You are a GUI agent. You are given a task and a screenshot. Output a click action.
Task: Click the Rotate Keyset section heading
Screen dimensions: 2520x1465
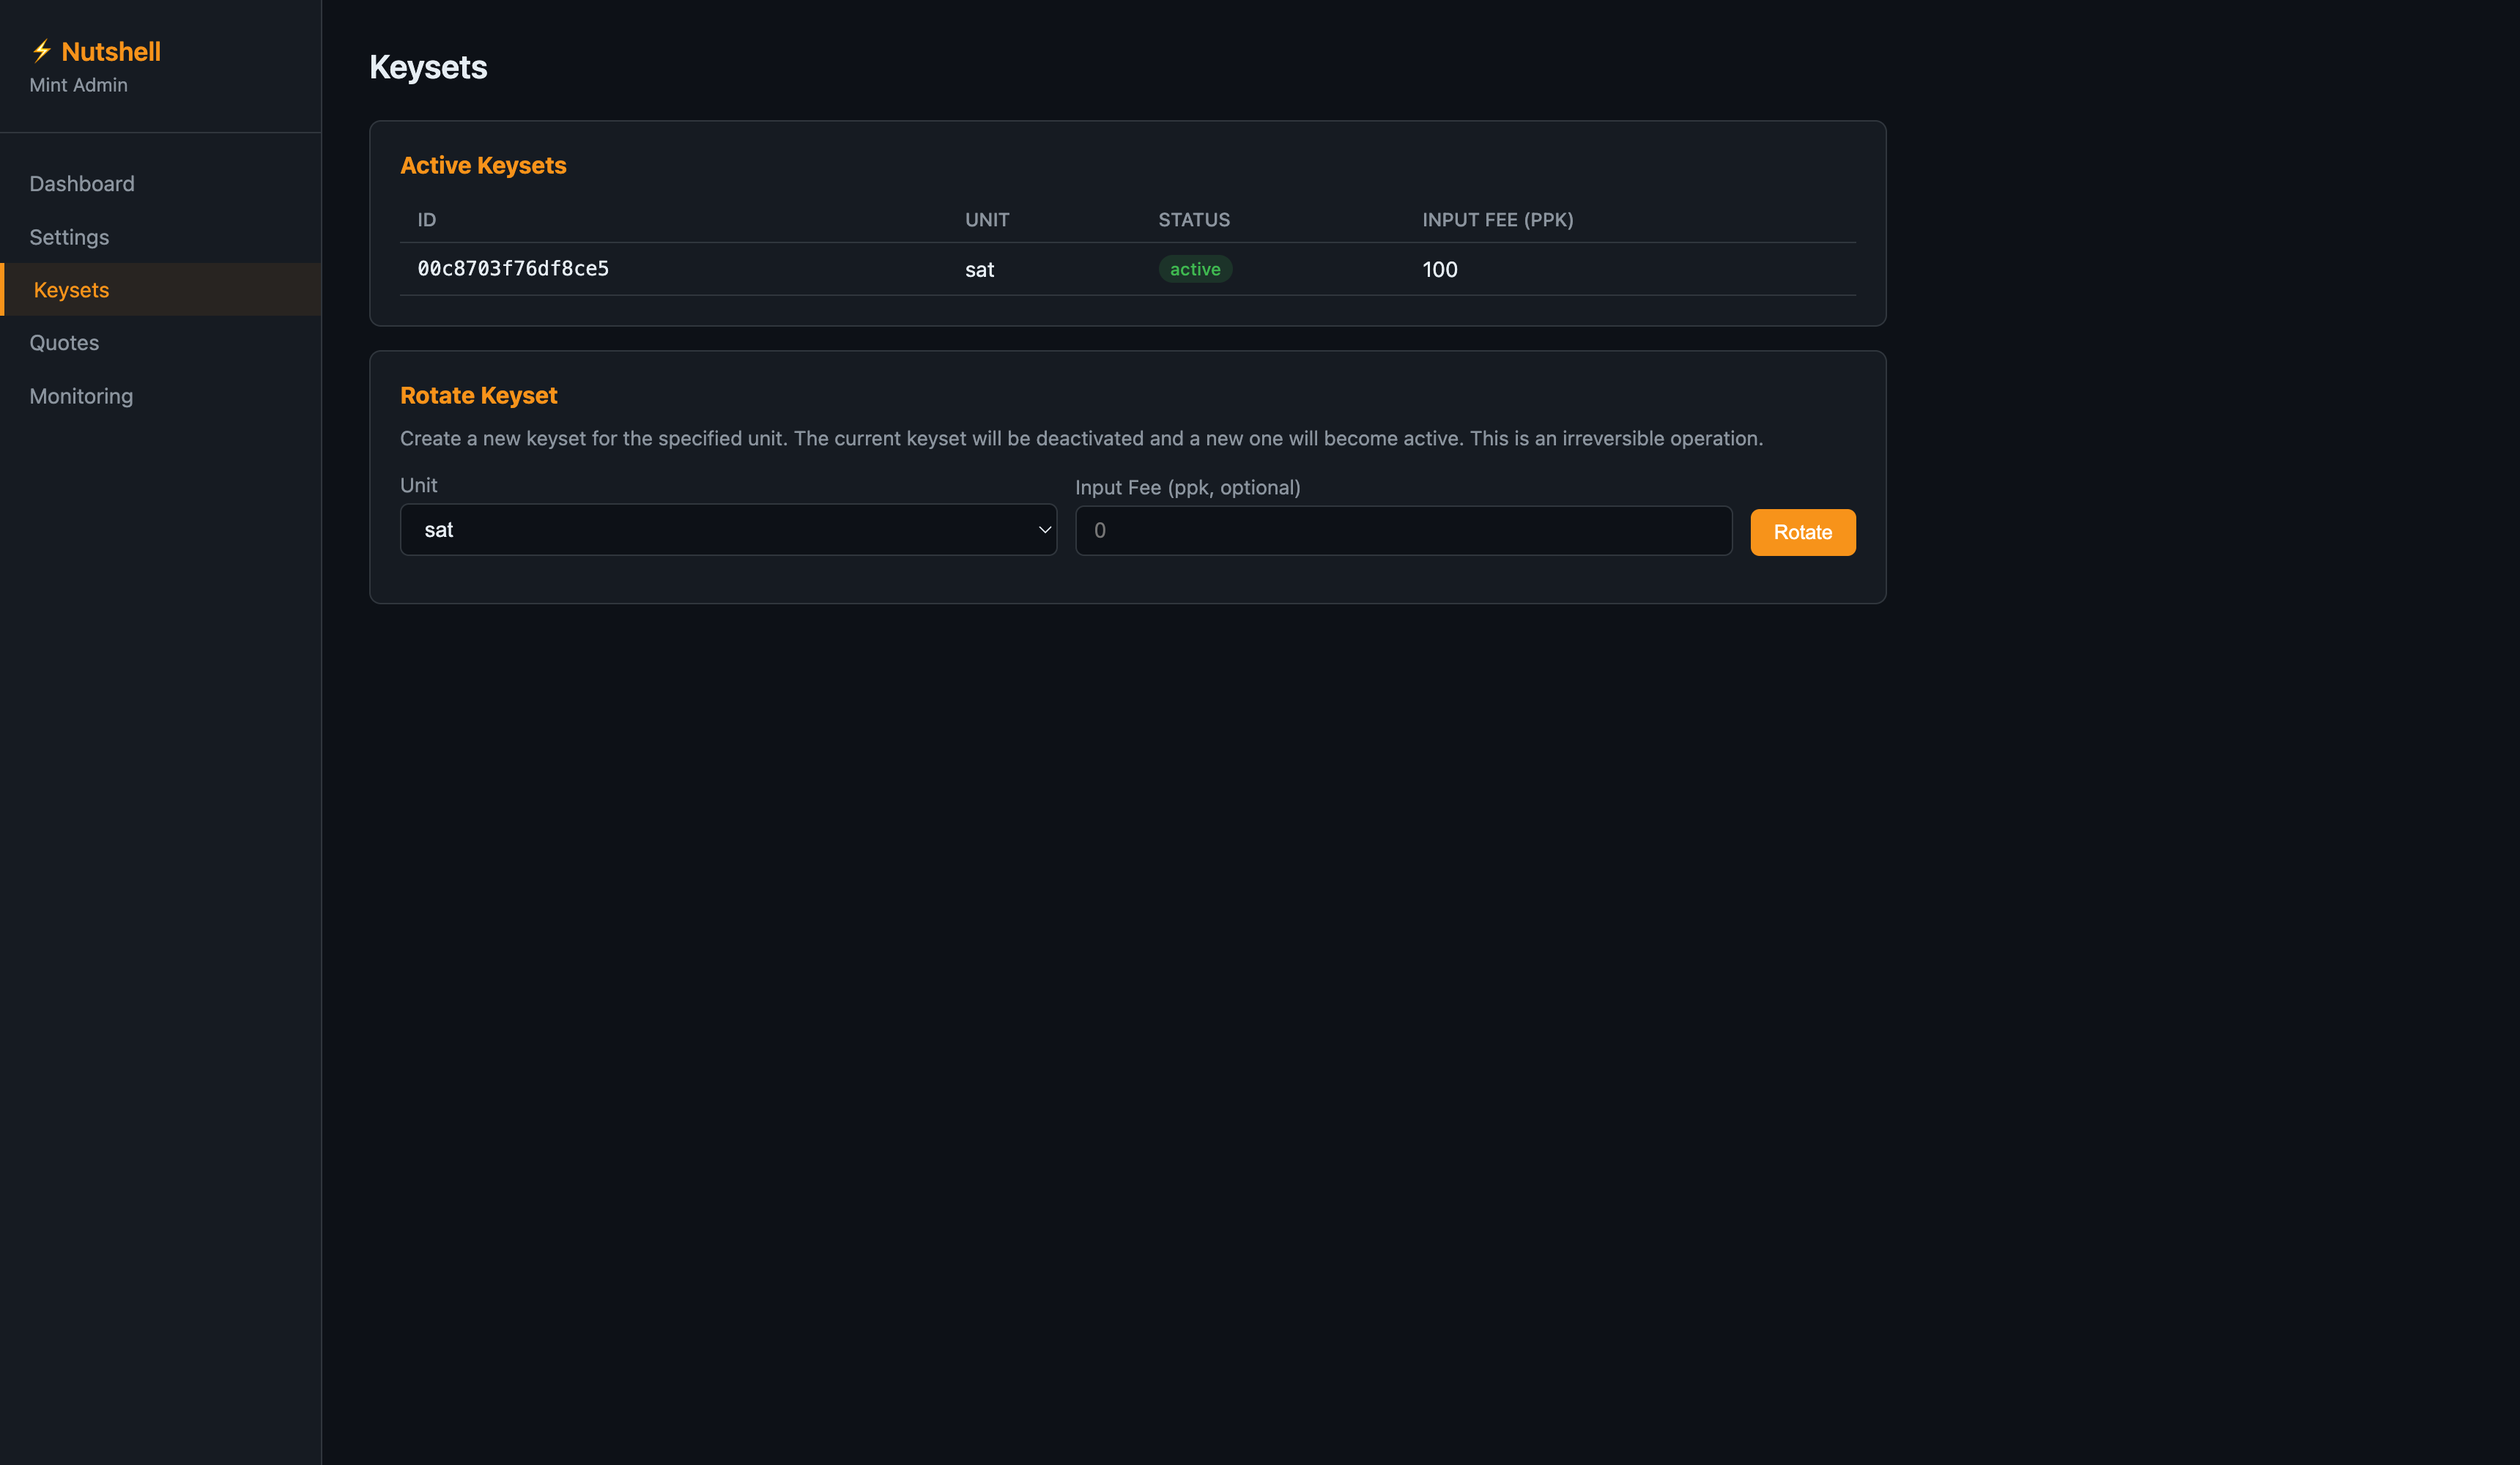pyautogui.click(x=478, y=396)
